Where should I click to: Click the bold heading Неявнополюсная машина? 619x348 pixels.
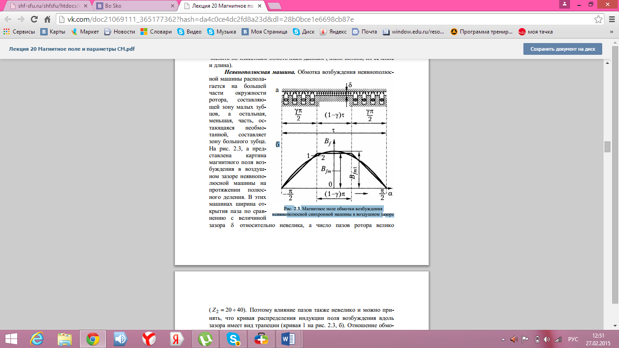pos(260,72)
